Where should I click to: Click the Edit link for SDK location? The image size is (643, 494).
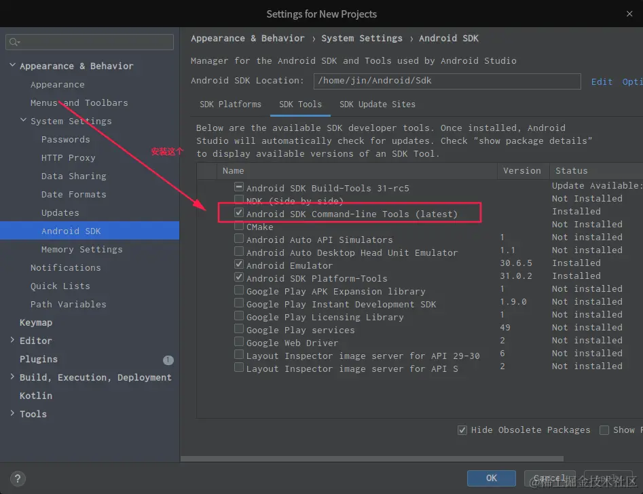coord(602,81)
